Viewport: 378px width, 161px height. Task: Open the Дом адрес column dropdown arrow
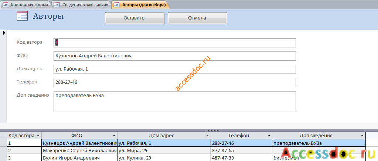pos(208,136)
